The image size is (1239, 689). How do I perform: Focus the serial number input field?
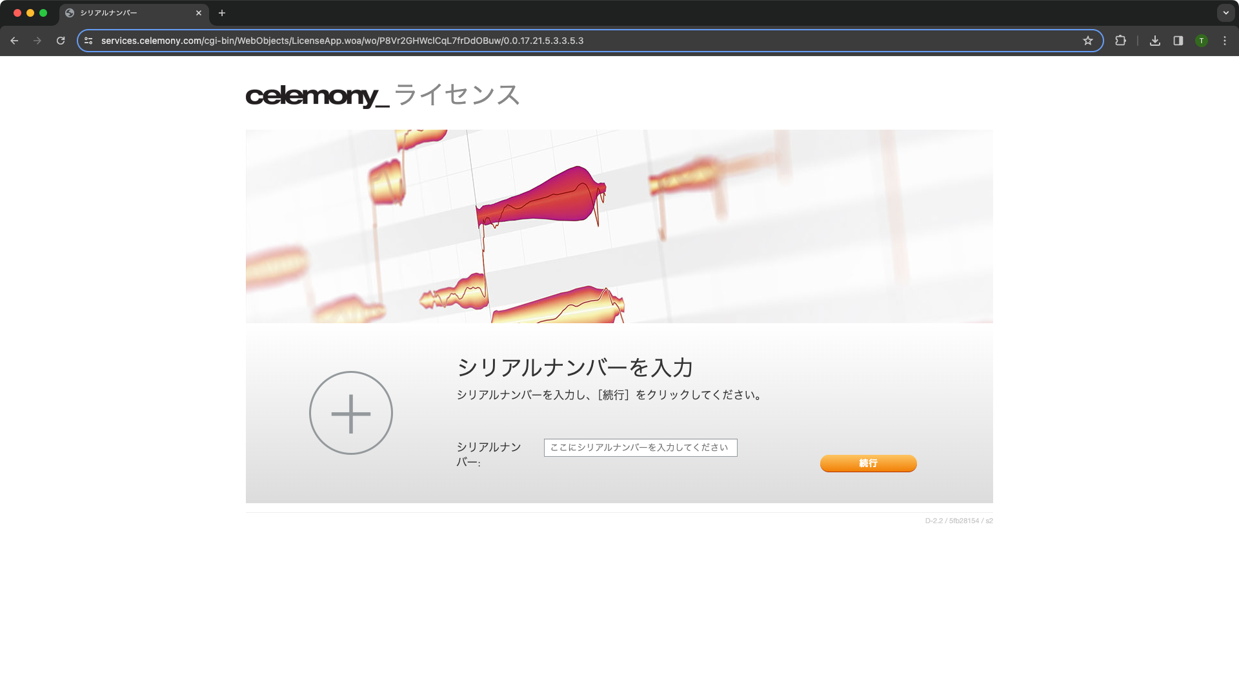pos(641,448)
